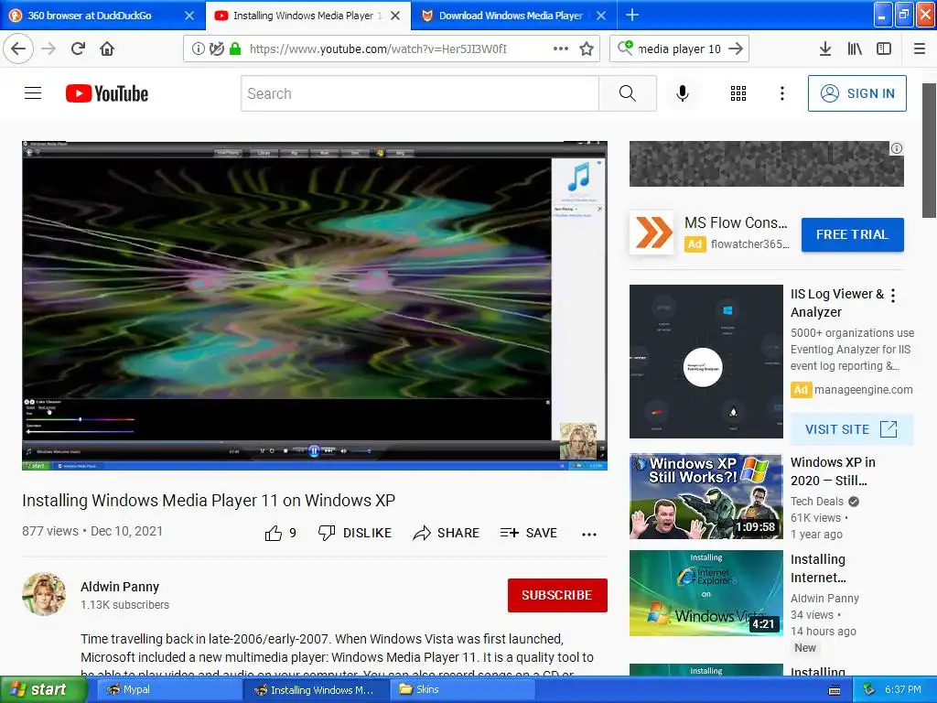Submit search with the magnifier button
Screen dimensions: 937x703
[628, 93]
